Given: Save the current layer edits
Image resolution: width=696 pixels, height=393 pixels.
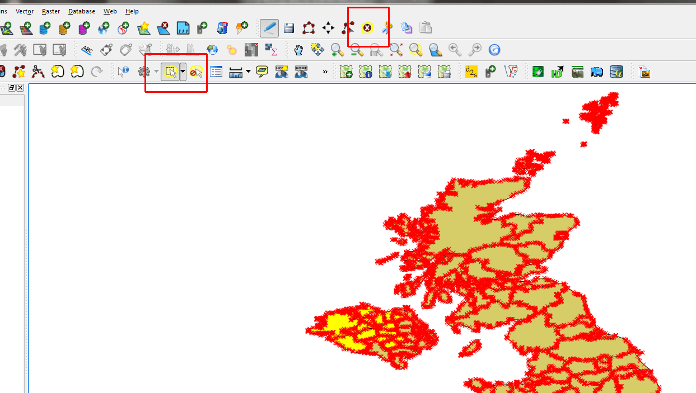Looking at the screenshot, I should tap(289, 27).
